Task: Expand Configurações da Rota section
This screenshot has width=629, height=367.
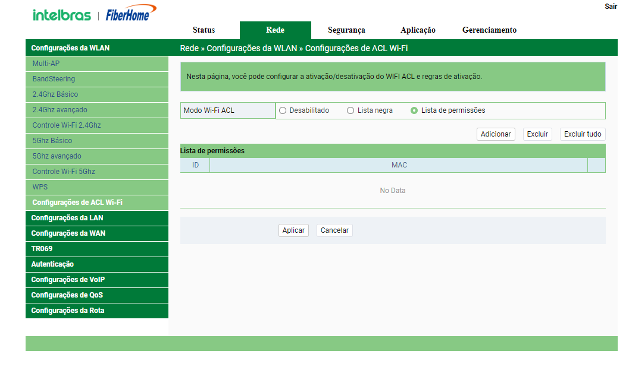Action: pyautogui.click(x=97, y=311)
